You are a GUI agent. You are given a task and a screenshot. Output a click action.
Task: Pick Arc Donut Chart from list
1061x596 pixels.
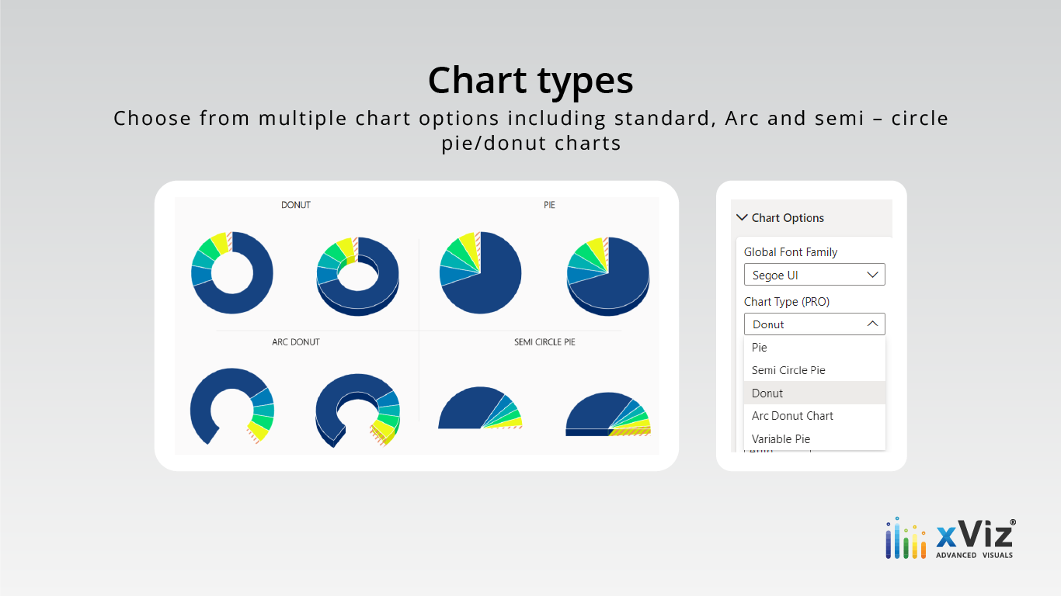click(792, 416)
